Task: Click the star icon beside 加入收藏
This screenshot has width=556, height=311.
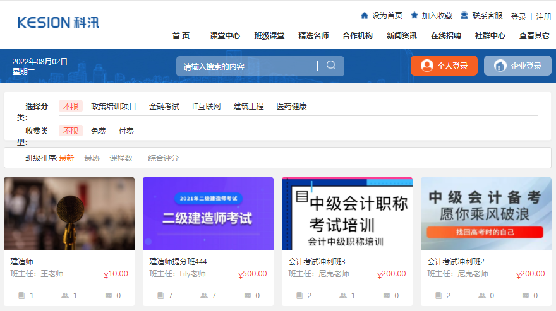Action: [414, 15]
